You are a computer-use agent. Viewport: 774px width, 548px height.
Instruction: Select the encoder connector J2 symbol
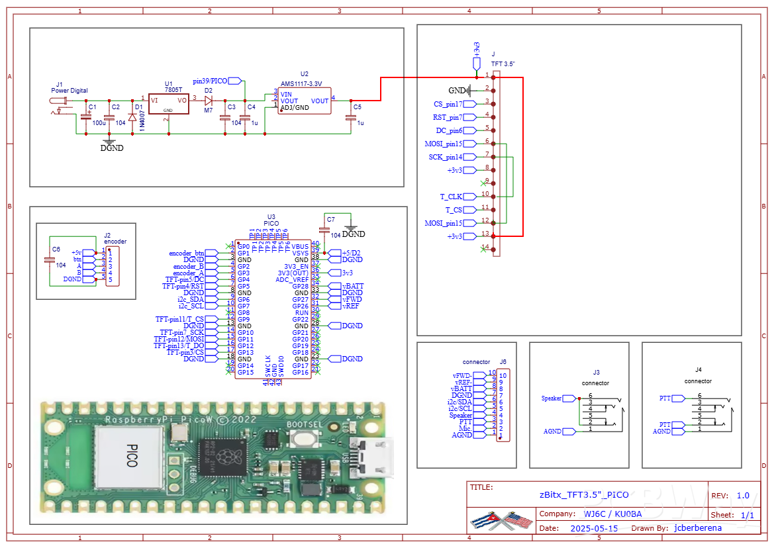[x=112, y=265]
